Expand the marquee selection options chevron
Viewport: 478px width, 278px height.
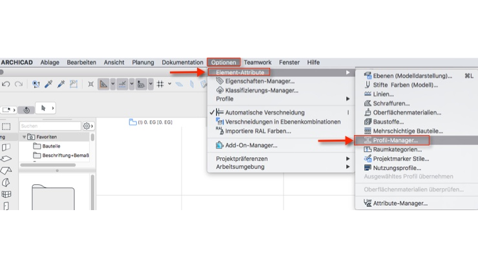[14, 110]
